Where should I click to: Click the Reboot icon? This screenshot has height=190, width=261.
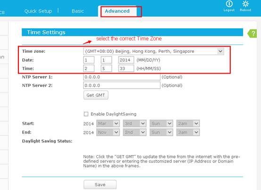(x=245, y=4)
